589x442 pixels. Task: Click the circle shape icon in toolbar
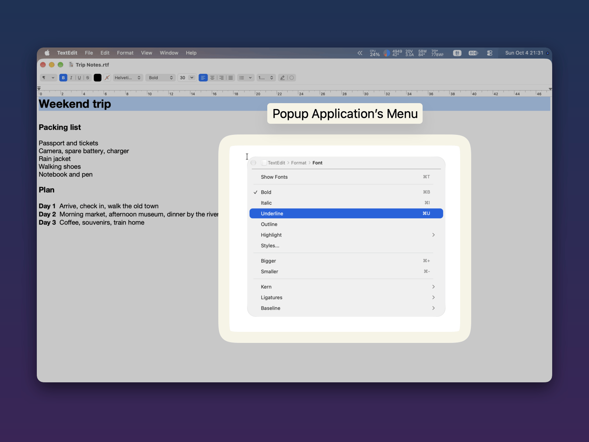(x=292, y=78)
